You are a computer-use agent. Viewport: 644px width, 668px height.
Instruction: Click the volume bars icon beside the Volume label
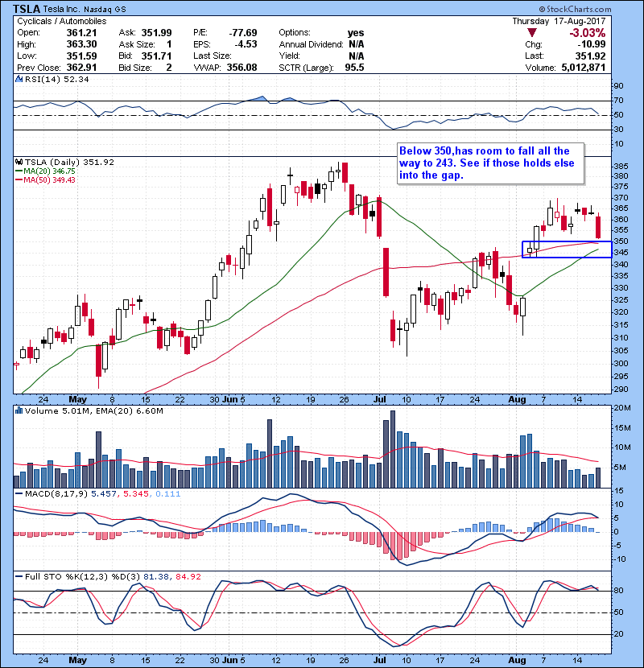point(19,410)
